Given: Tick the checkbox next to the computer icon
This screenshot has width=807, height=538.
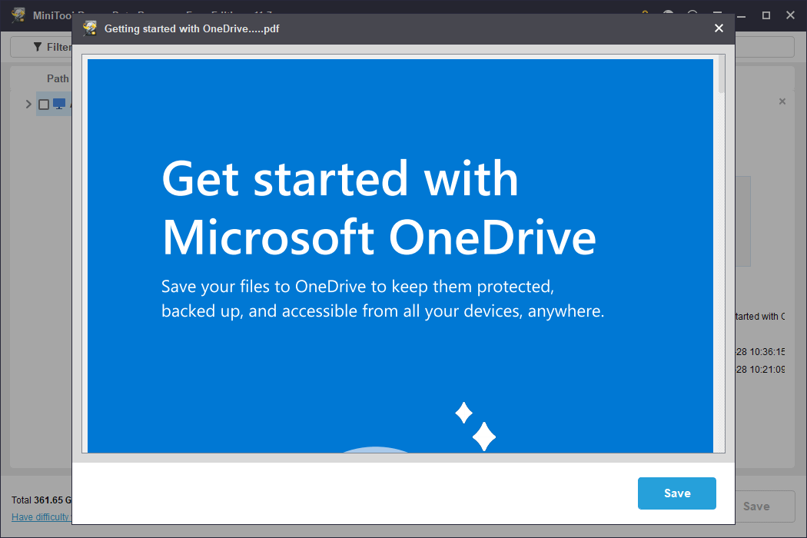Looking at the screenshot, I should 44,105.
